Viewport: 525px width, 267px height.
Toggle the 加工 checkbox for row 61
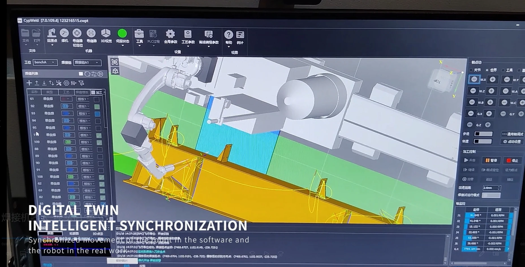(x=97, y=99)
